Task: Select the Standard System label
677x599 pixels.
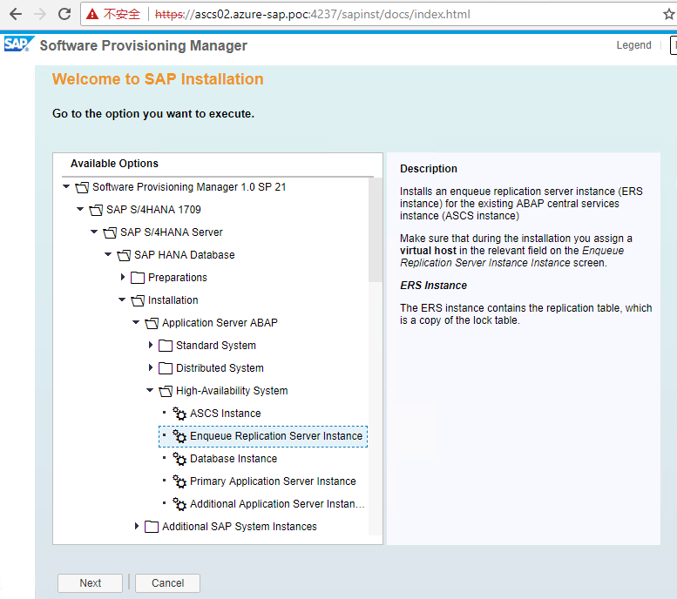Action: point(216,346)
